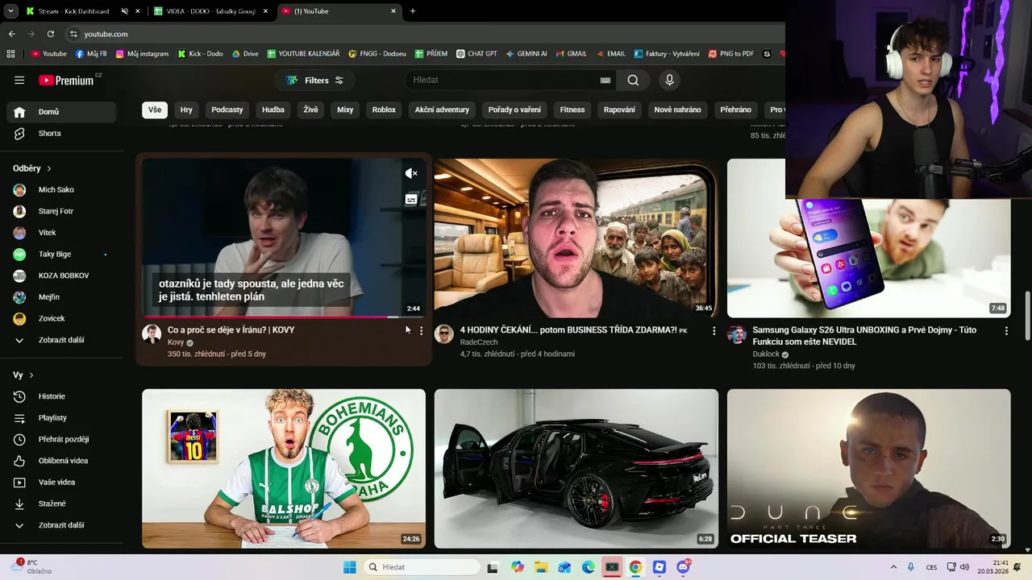Switch to the VIDEA - DODO spreadsheet tab
This screenshot has height=580, width=1032.
pyautogui.click(x=211, y=11)
